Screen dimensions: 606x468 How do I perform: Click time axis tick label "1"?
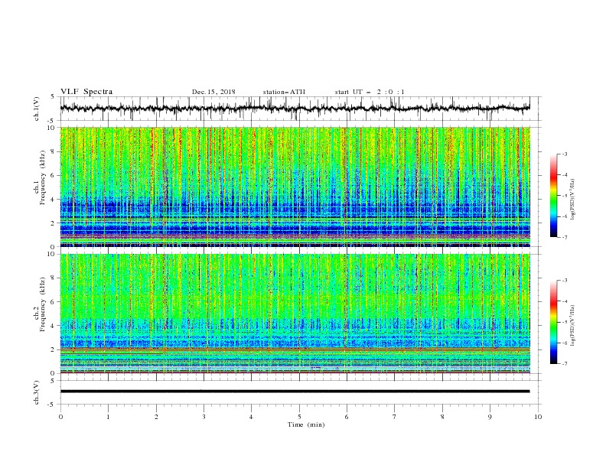[x=108, y=417]
